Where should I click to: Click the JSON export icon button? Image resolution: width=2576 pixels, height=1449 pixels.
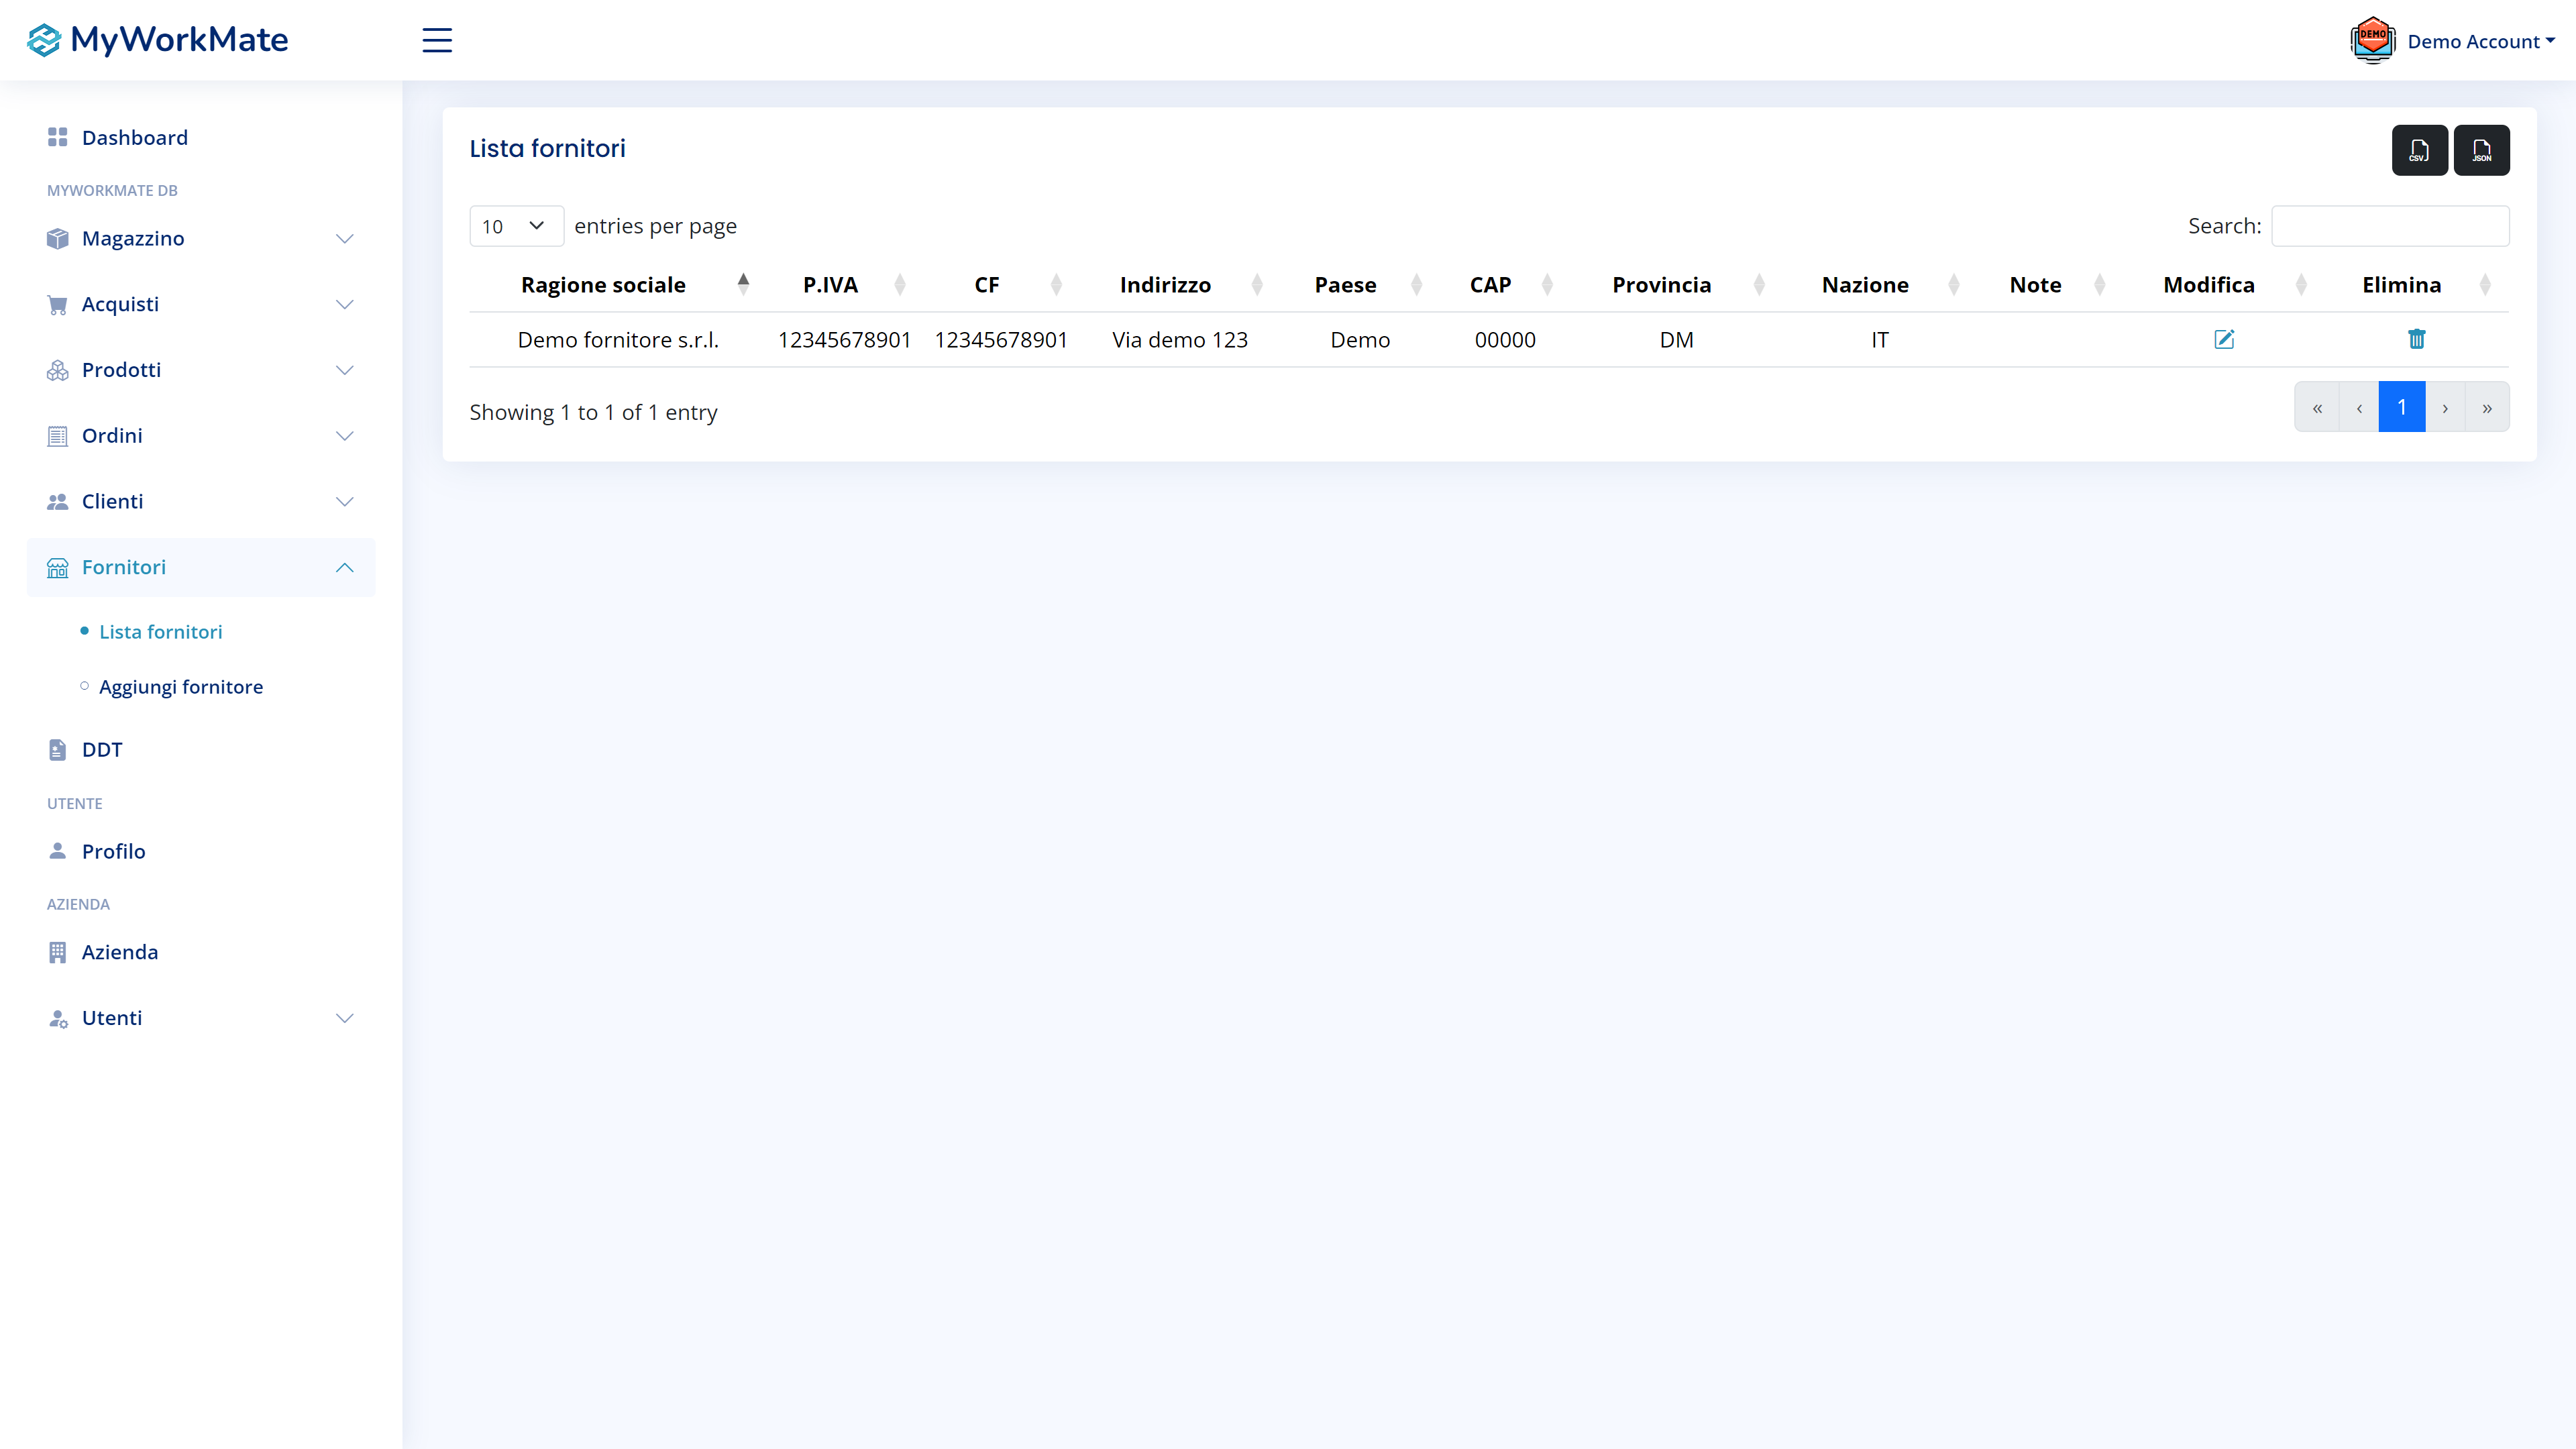(x=2481, y=150)
